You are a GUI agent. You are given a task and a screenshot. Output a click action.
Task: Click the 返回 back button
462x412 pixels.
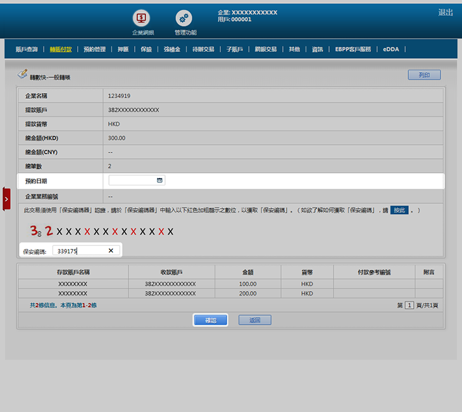pyautogui.click(x=254, y=320)
